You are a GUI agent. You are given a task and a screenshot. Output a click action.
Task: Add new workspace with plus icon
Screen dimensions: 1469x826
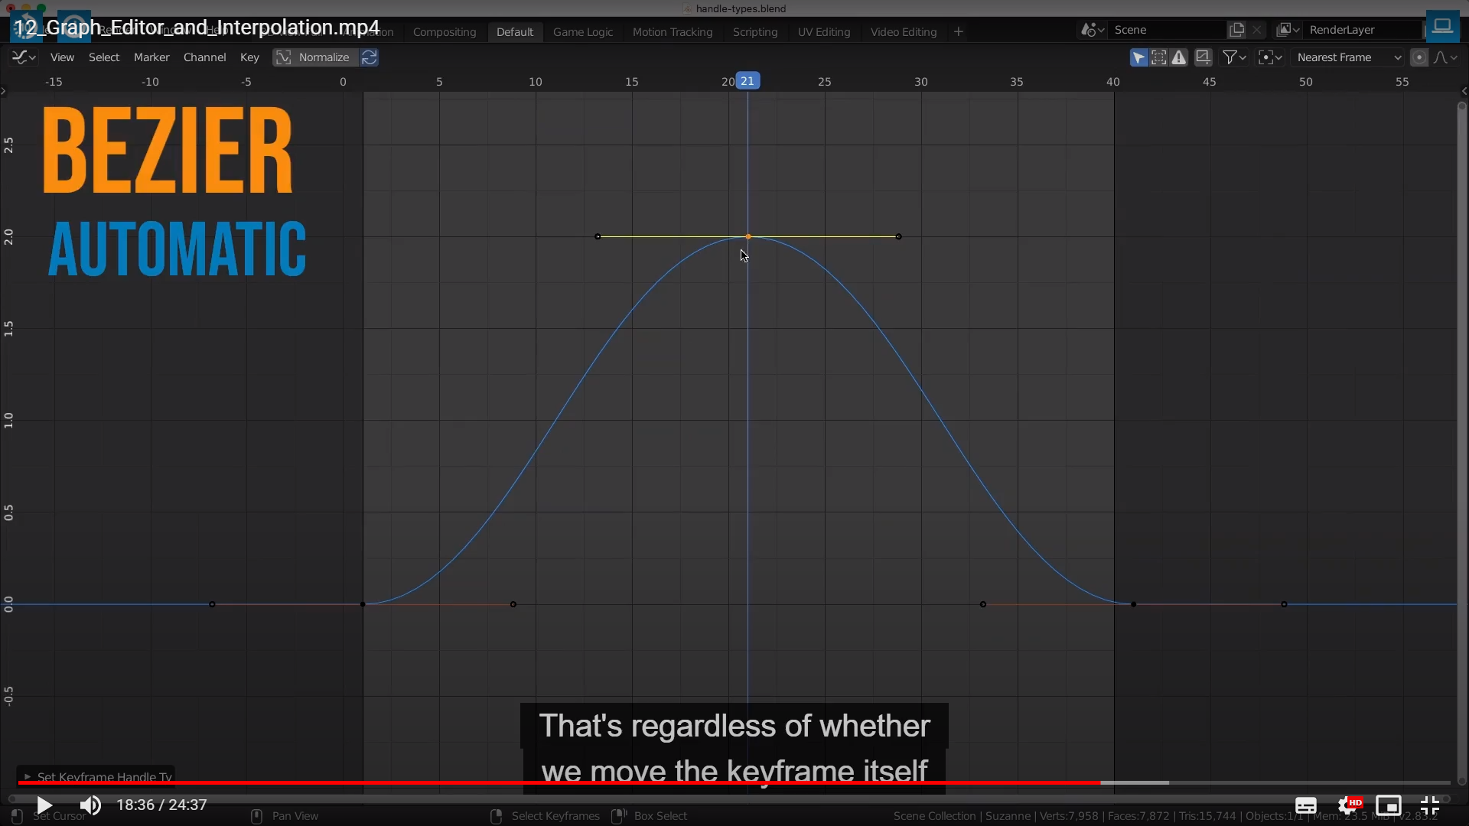click(x=958, y=32)
